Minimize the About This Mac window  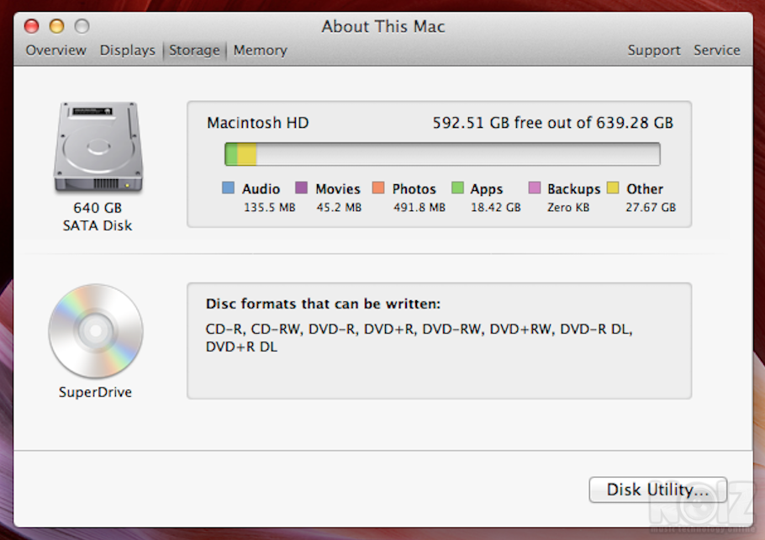(x=56, y=26)
